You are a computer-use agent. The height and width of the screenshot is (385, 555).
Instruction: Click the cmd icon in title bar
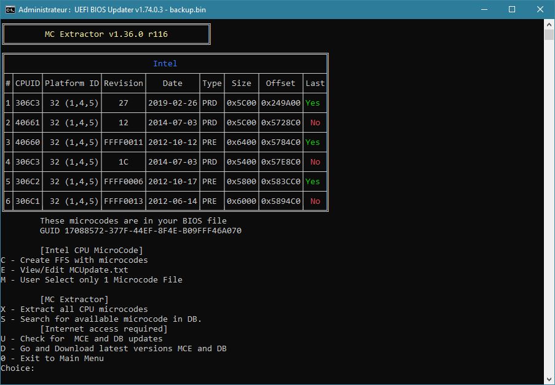pyautogui.click(x=10, y=10)
